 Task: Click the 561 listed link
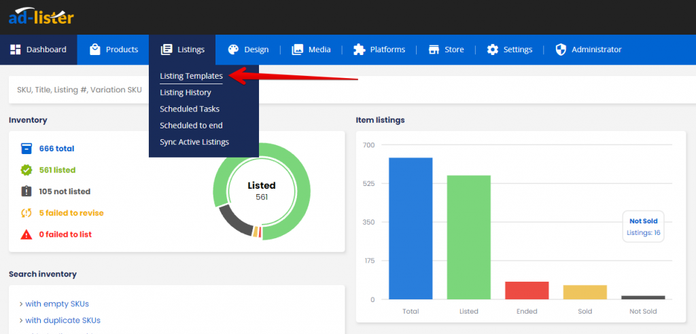57,170
